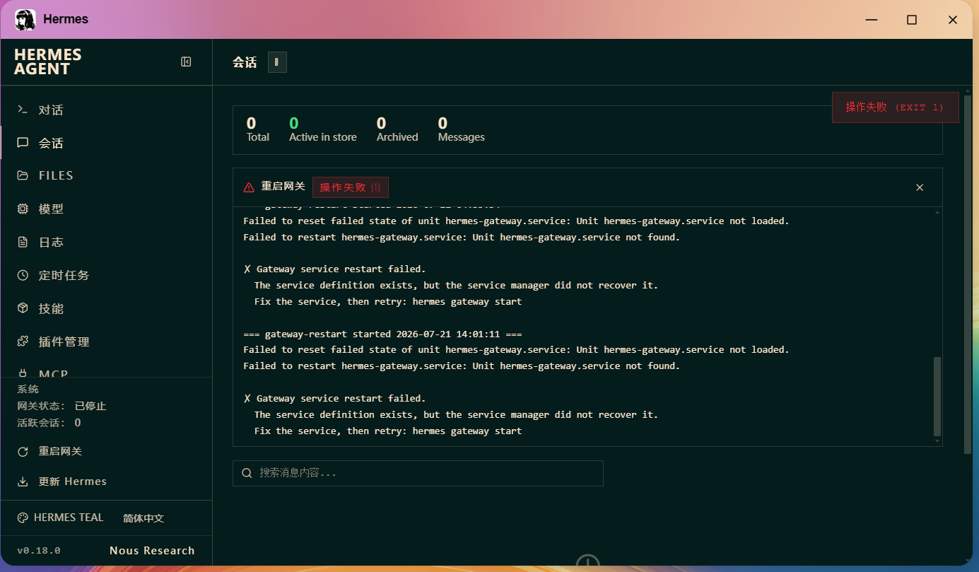Collapse the sidebar with the panel icon
The height and width of the screenshot is (572, 979).
pyautogui.click(x=186, y=62)
